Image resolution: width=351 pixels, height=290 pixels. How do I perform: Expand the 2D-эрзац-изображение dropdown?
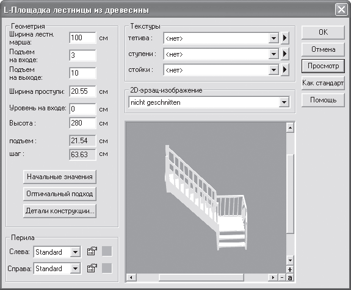pyautogui.click(x=284, y=102)
